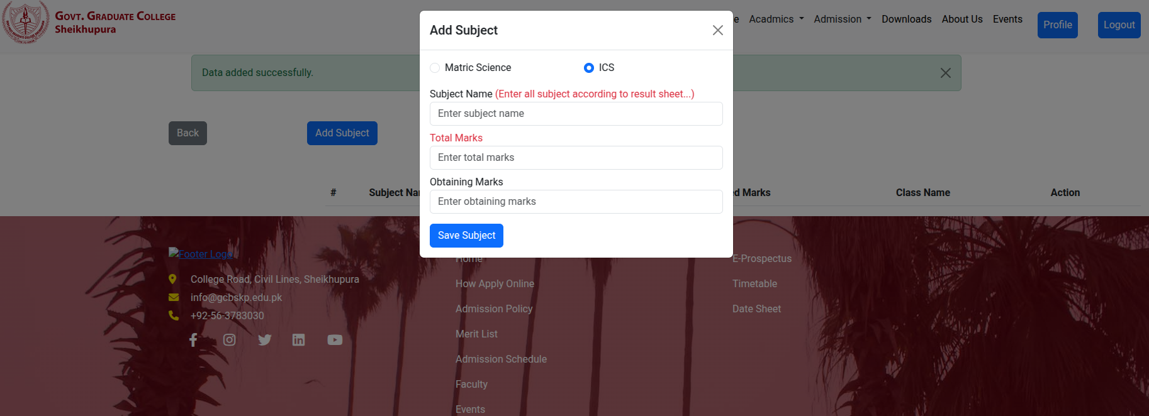1149x416 pixels.
Task: Open the Timetable footer link
Action: [754, 284]
